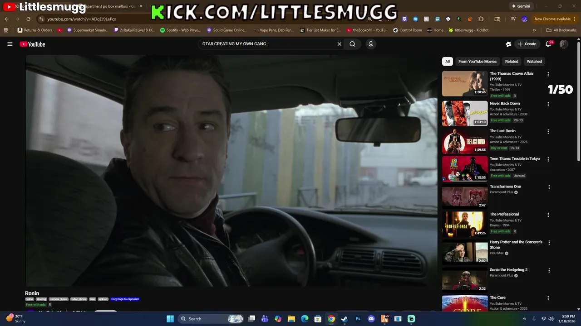Run search with the magnifier button
This screenshot has height=326, width=581.
pyautogui.click(x=352, y=44)
